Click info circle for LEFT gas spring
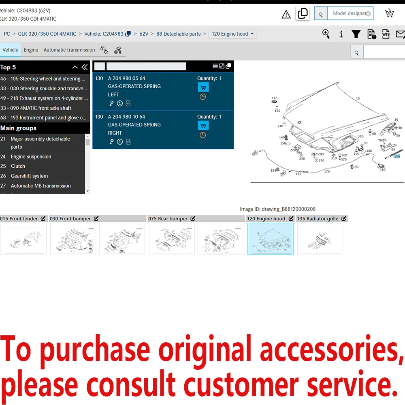 pos(119,103)
